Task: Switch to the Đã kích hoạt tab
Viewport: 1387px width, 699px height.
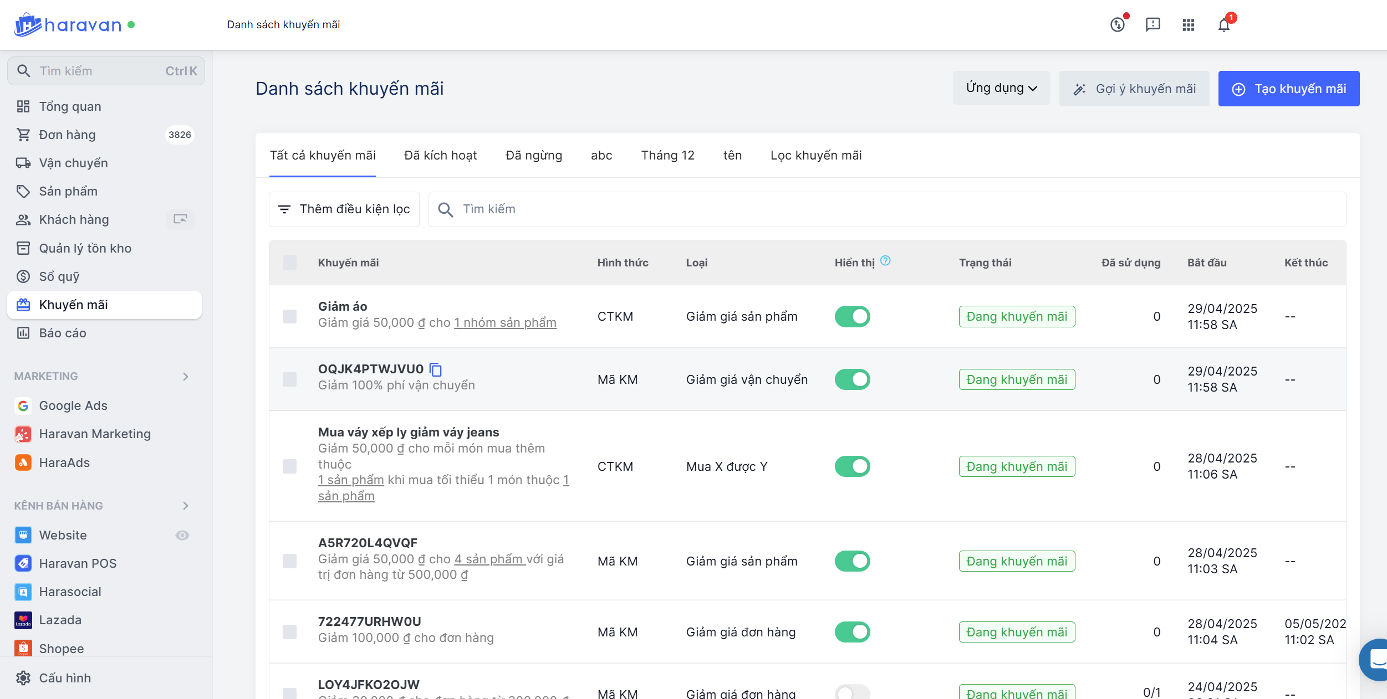Action: 440,156
